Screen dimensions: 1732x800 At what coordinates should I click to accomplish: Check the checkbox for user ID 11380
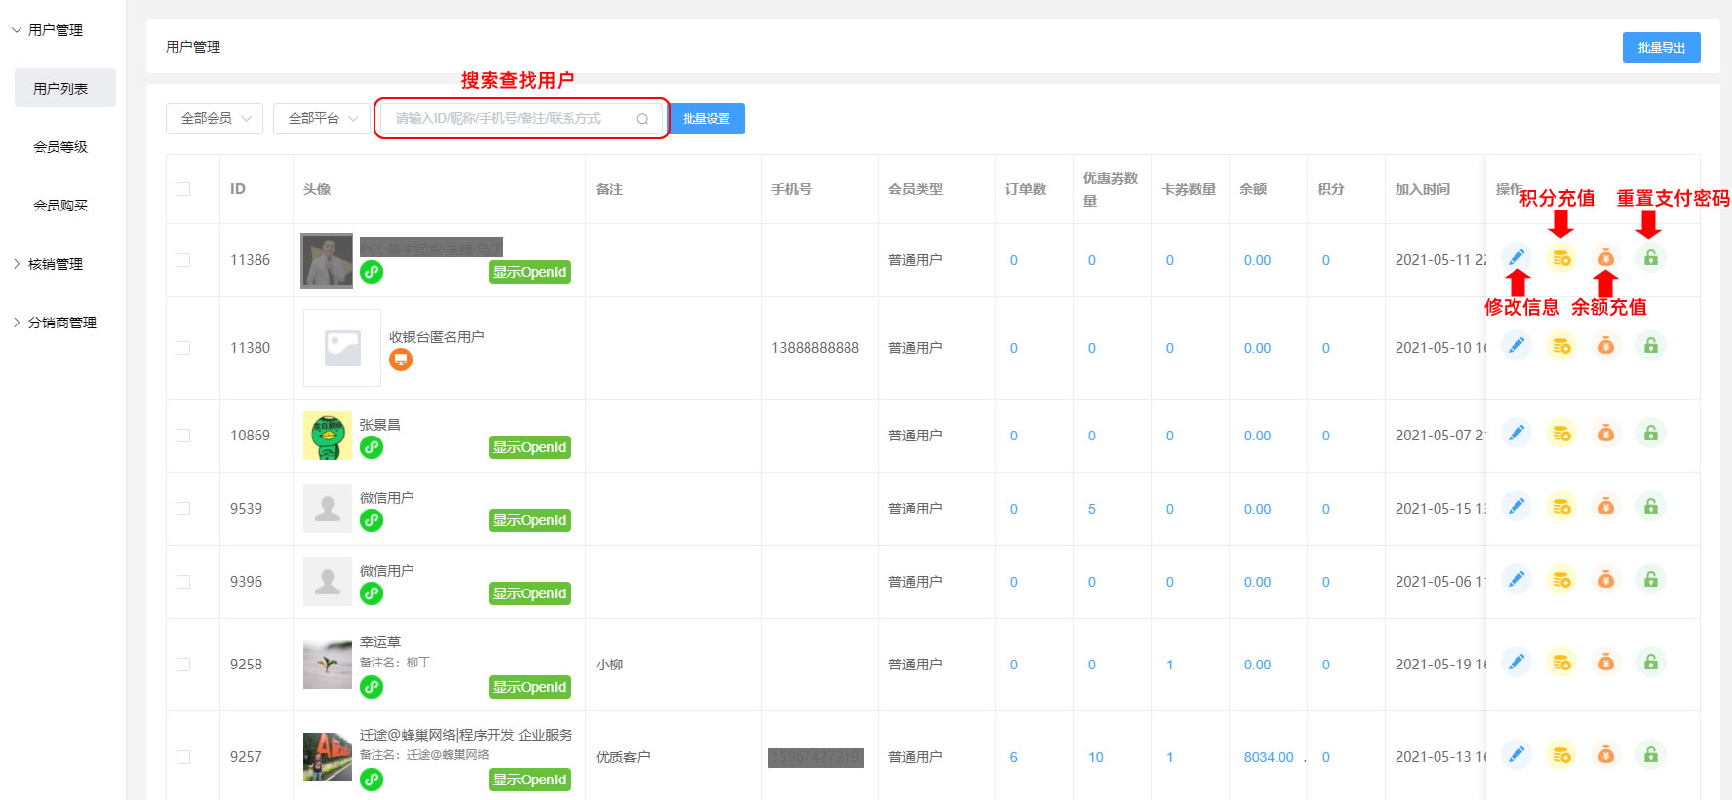coord(183,348)
